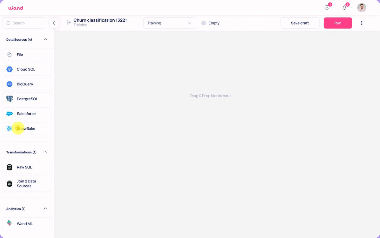
Task: Click the Raw SQL block label
Action: tap(24, 167)
